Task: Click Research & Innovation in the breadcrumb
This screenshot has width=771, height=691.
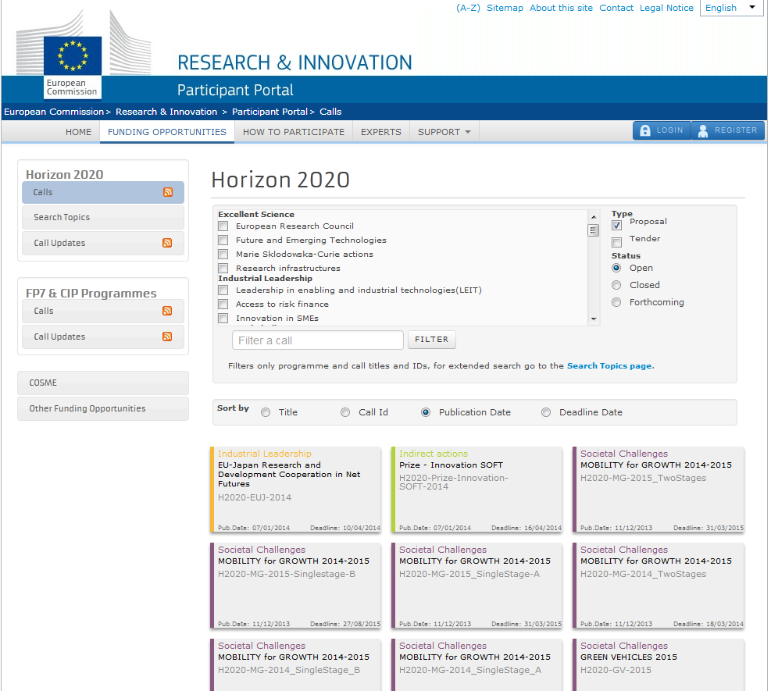Action: [x=166, y=112]
